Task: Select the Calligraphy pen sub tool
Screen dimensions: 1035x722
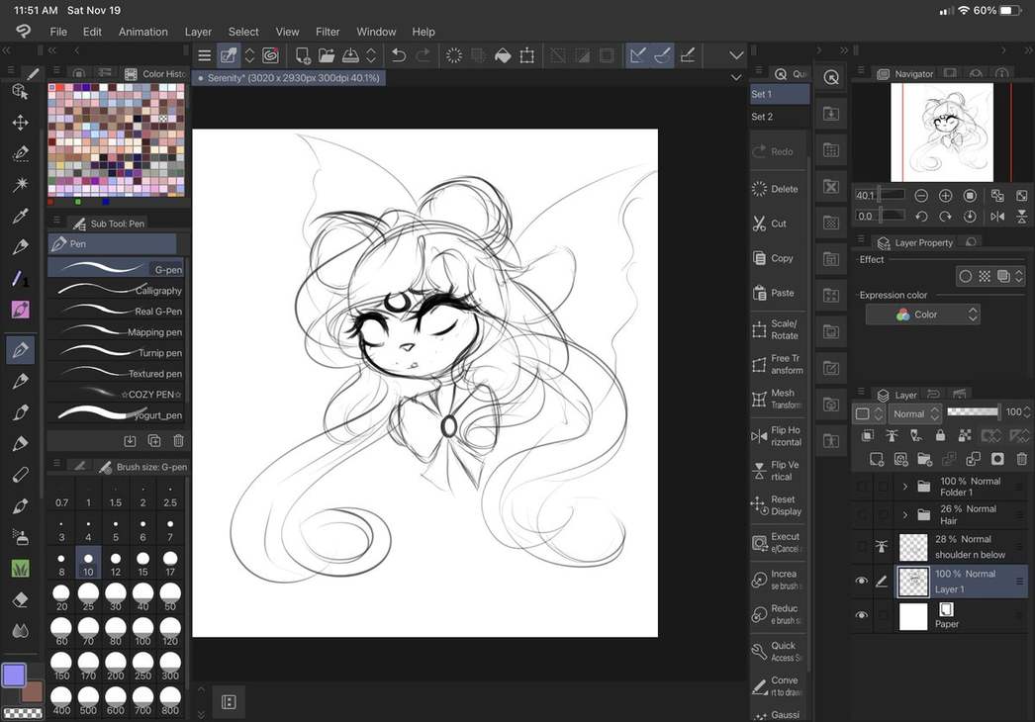Action: tap(117, 291)
